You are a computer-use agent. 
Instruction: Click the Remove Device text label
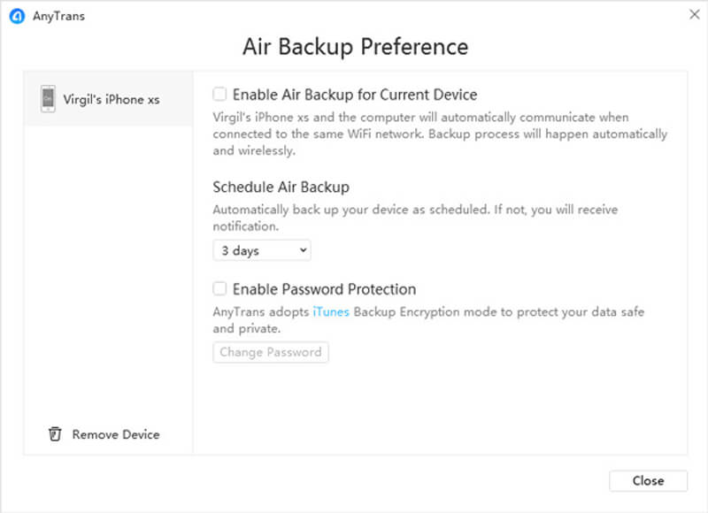pos(116,434)
